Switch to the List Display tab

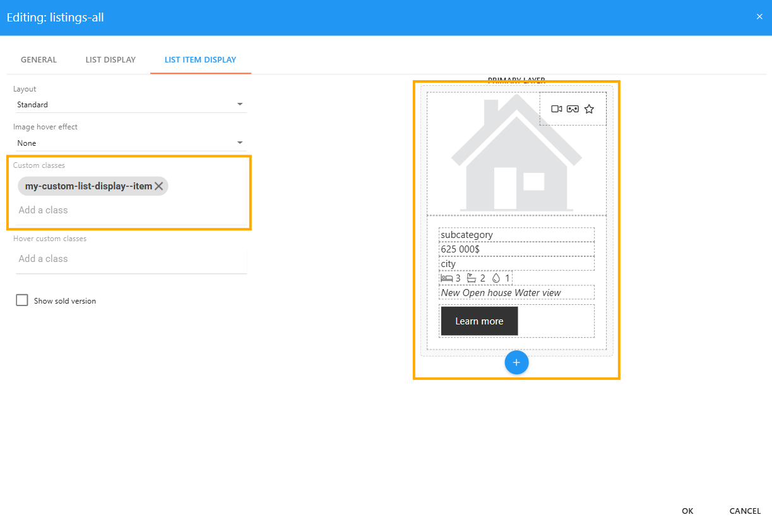(x=110, y=60)
